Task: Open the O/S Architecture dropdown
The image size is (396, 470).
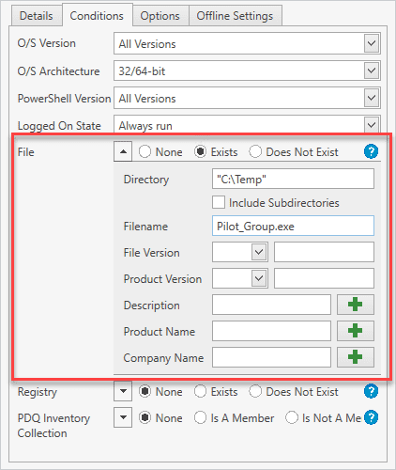Action: click(372, 70)
